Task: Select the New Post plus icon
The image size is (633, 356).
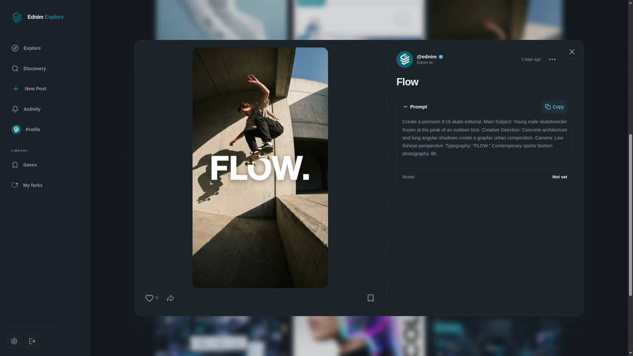Action: (x=16, y=88)
